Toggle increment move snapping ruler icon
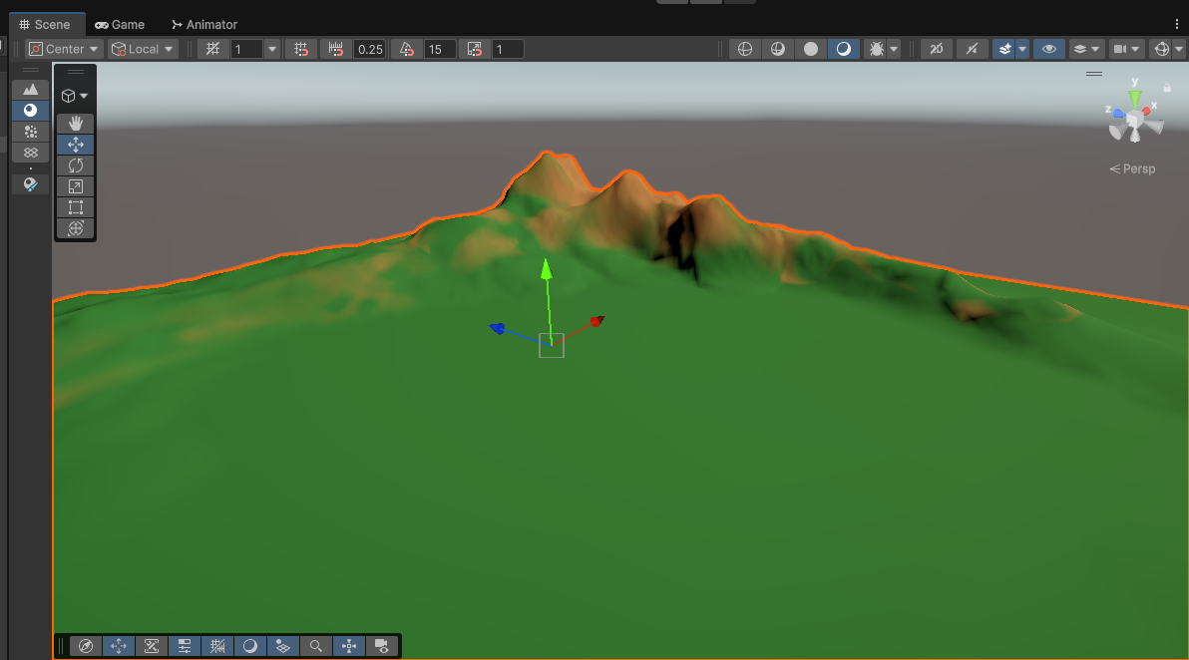The width and height of the screenshot is (1189, 660). tap(336, 49)
